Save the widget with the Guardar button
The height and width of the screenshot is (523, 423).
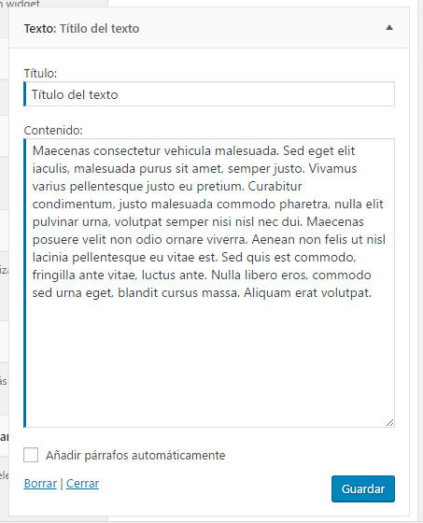[x=363, y=488]
